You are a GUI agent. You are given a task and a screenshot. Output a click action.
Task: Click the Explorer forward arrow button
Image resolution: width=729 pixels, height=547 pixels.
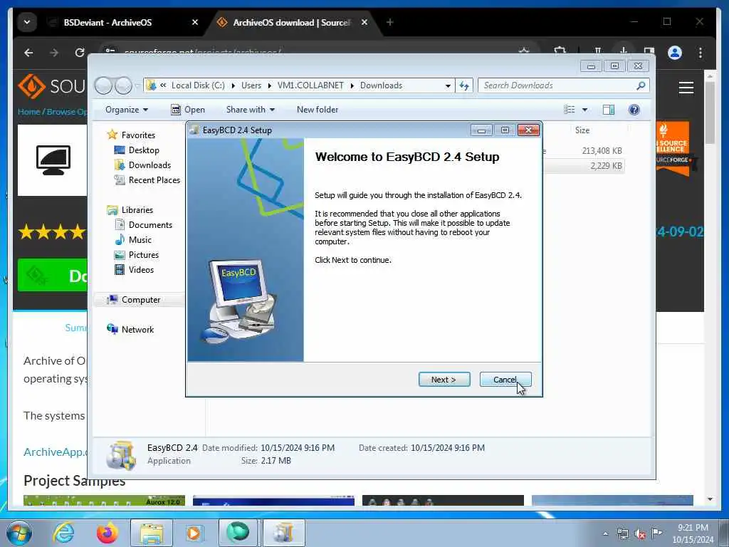[123, 85]
